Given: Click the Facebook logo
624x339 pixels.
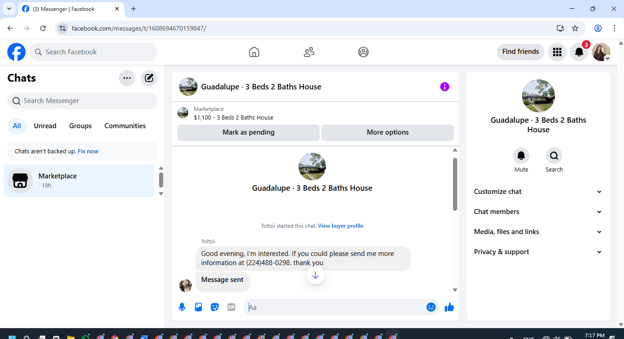Looking at the screenshot, I should pos(16,52).
